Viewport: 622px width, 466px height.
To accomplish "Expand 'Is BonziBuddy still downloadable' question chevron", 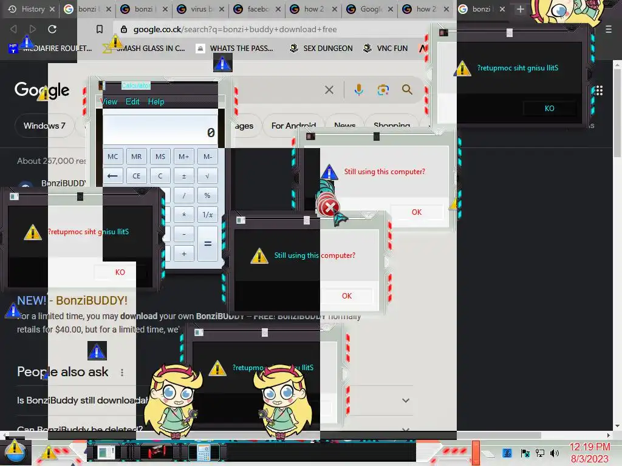I will point(405,400).
